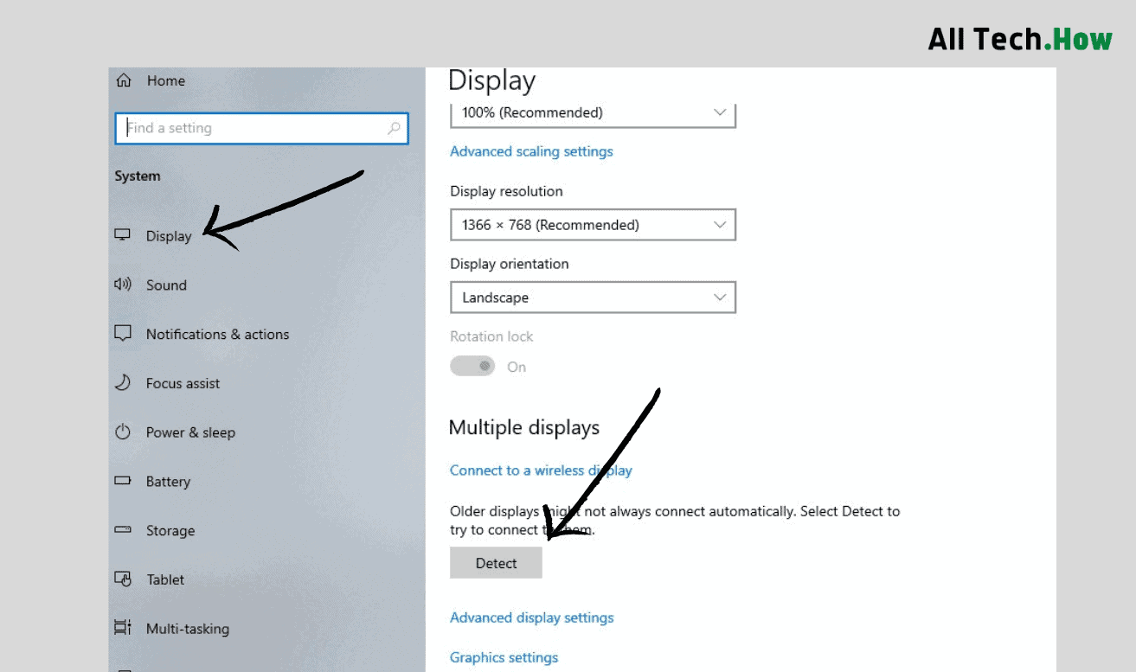This screenshot has height=672, width=1136.
Task: Expand the Display resolution dropdown
Action: (x=593, y=224)
